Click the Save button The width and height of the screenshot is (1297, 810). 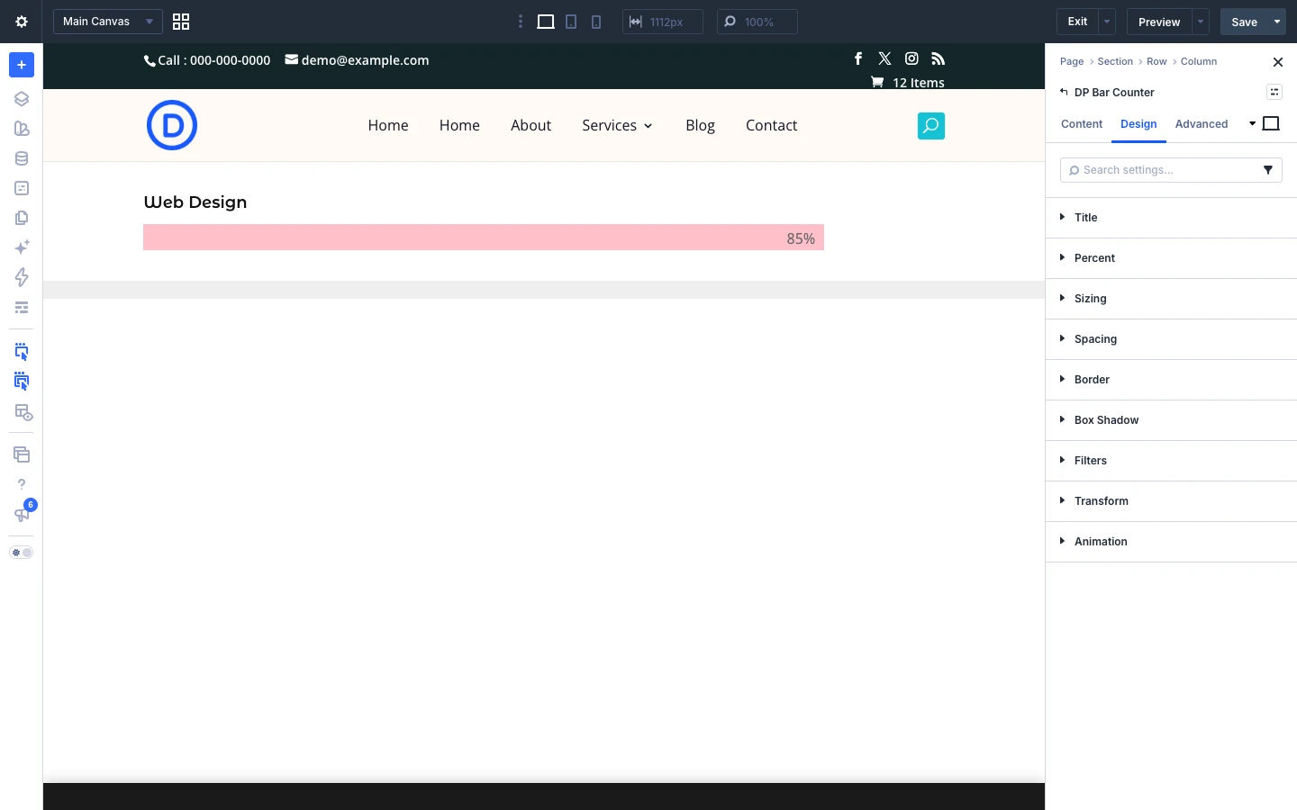click(x=1244, y=22)
